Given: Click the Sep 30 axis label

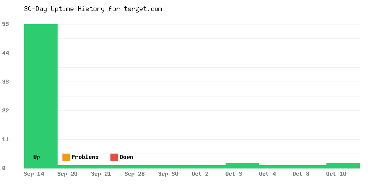Looking at the screenshot, I should click(168, 174).
